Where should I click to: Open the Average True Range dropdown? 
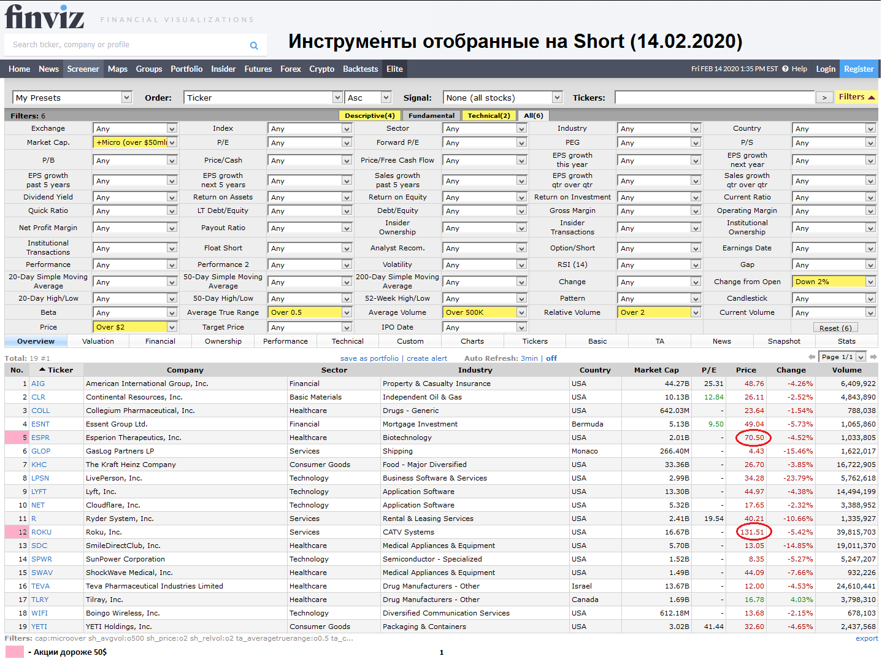pos(310,312)
